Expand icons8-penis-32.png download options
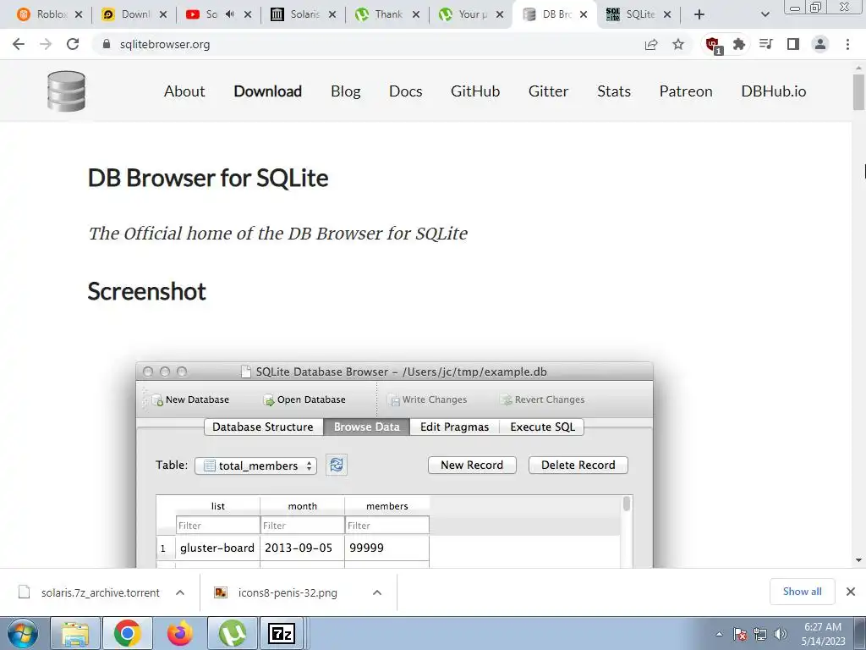866x650 pixels. (x=377, y=592)
